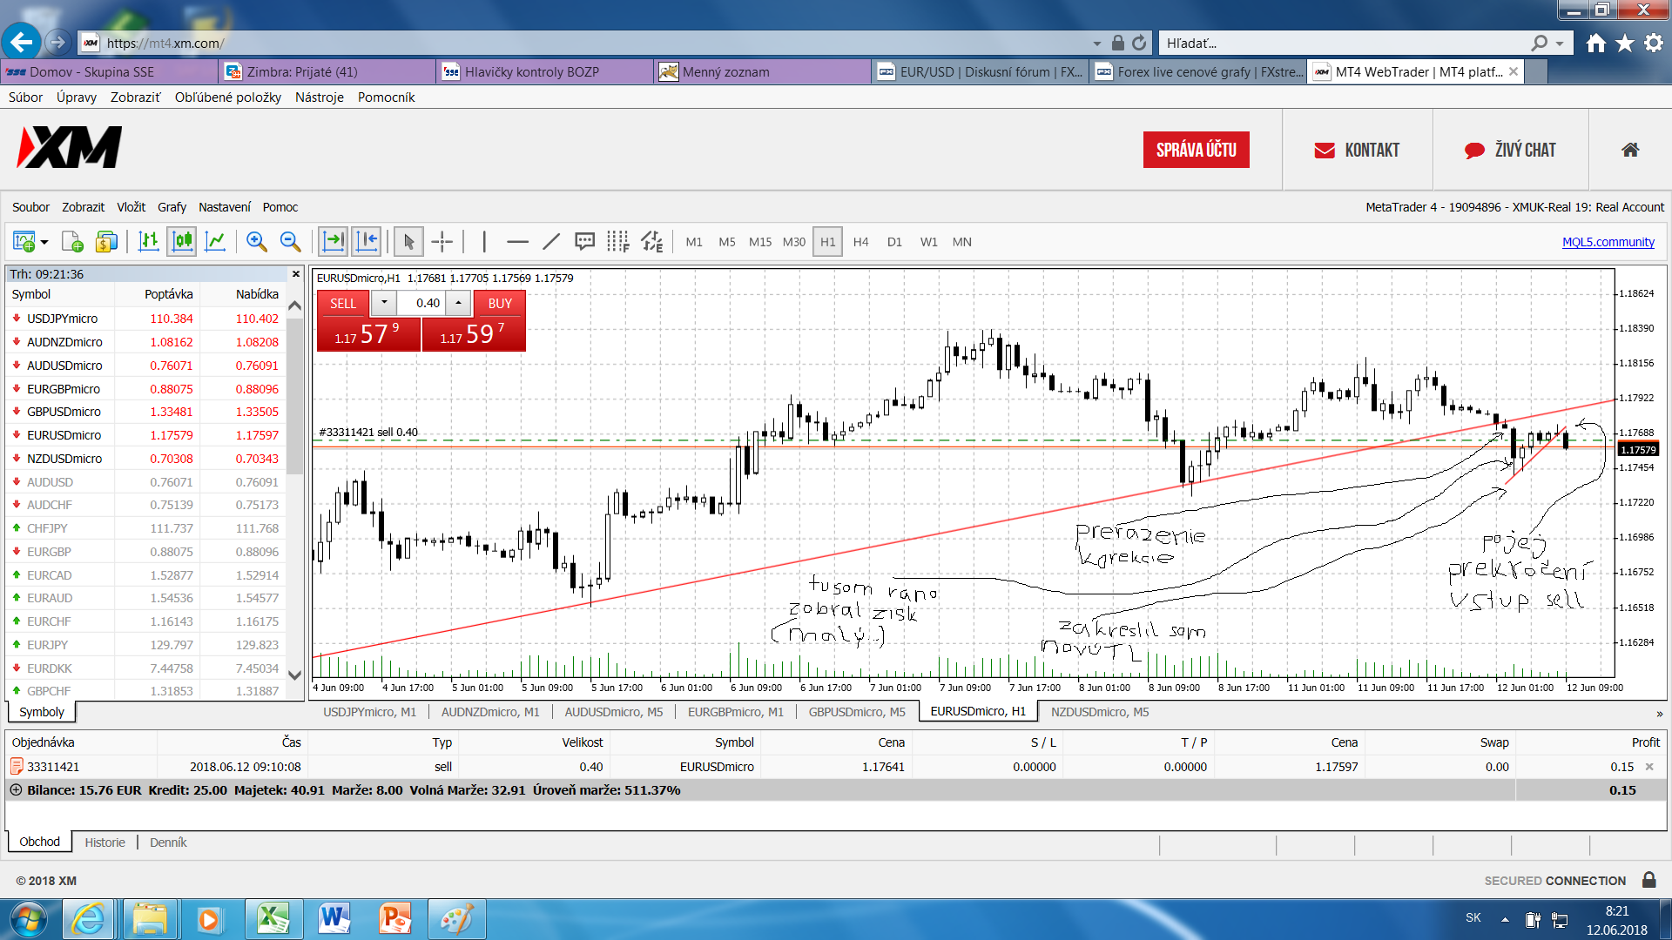The height and width of the screenshot is (940, 1672).
Task: Open browser settings gear
Action: point(1654,43)
